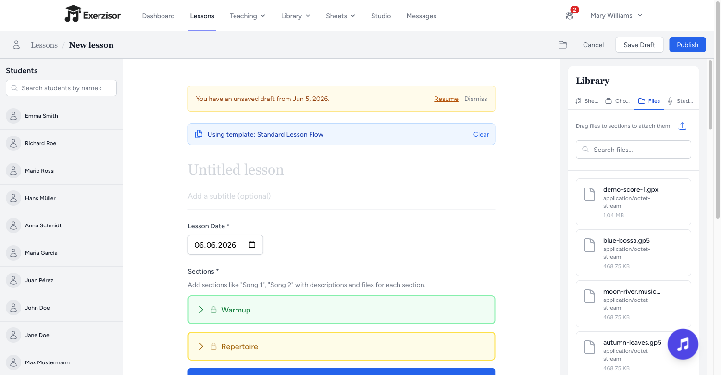Expand the Repertoire section chevron
Screen dimensions: 721x375
coord(201,346)
